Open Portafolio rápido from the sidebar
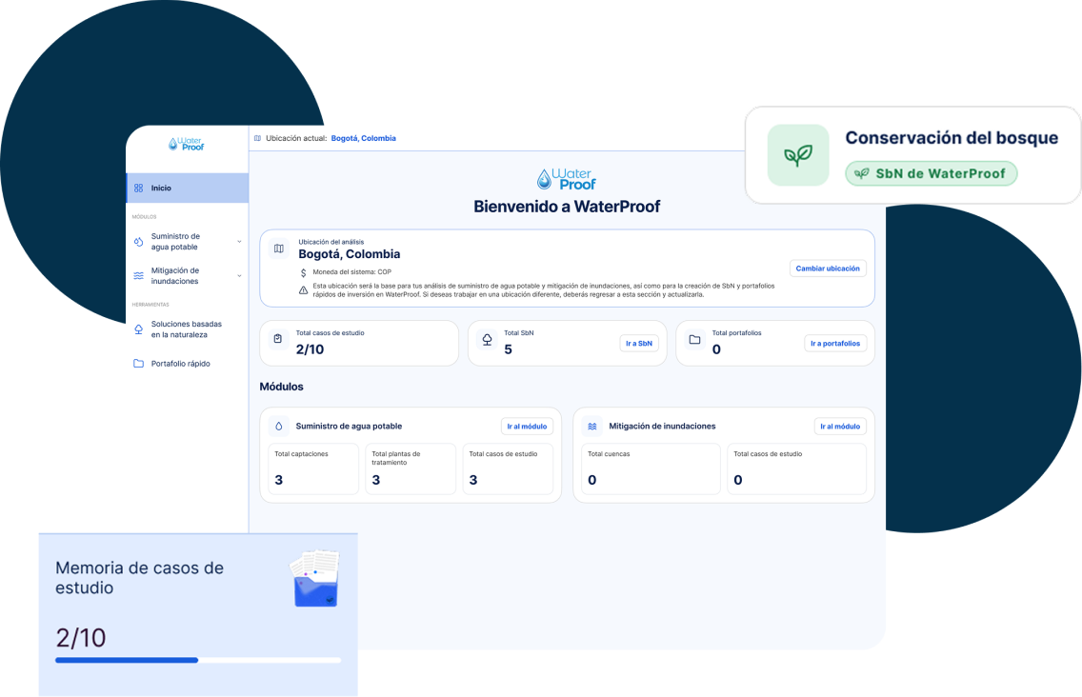The width and height of the screenshot is (1082, 697). [x=187, y=364]
